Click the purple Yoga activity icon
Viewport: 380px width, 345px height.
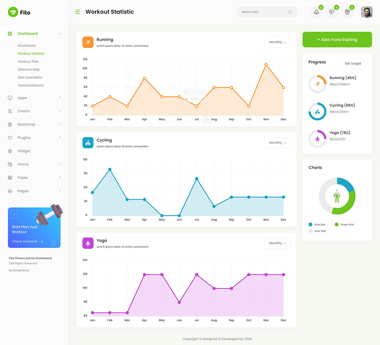88,243
